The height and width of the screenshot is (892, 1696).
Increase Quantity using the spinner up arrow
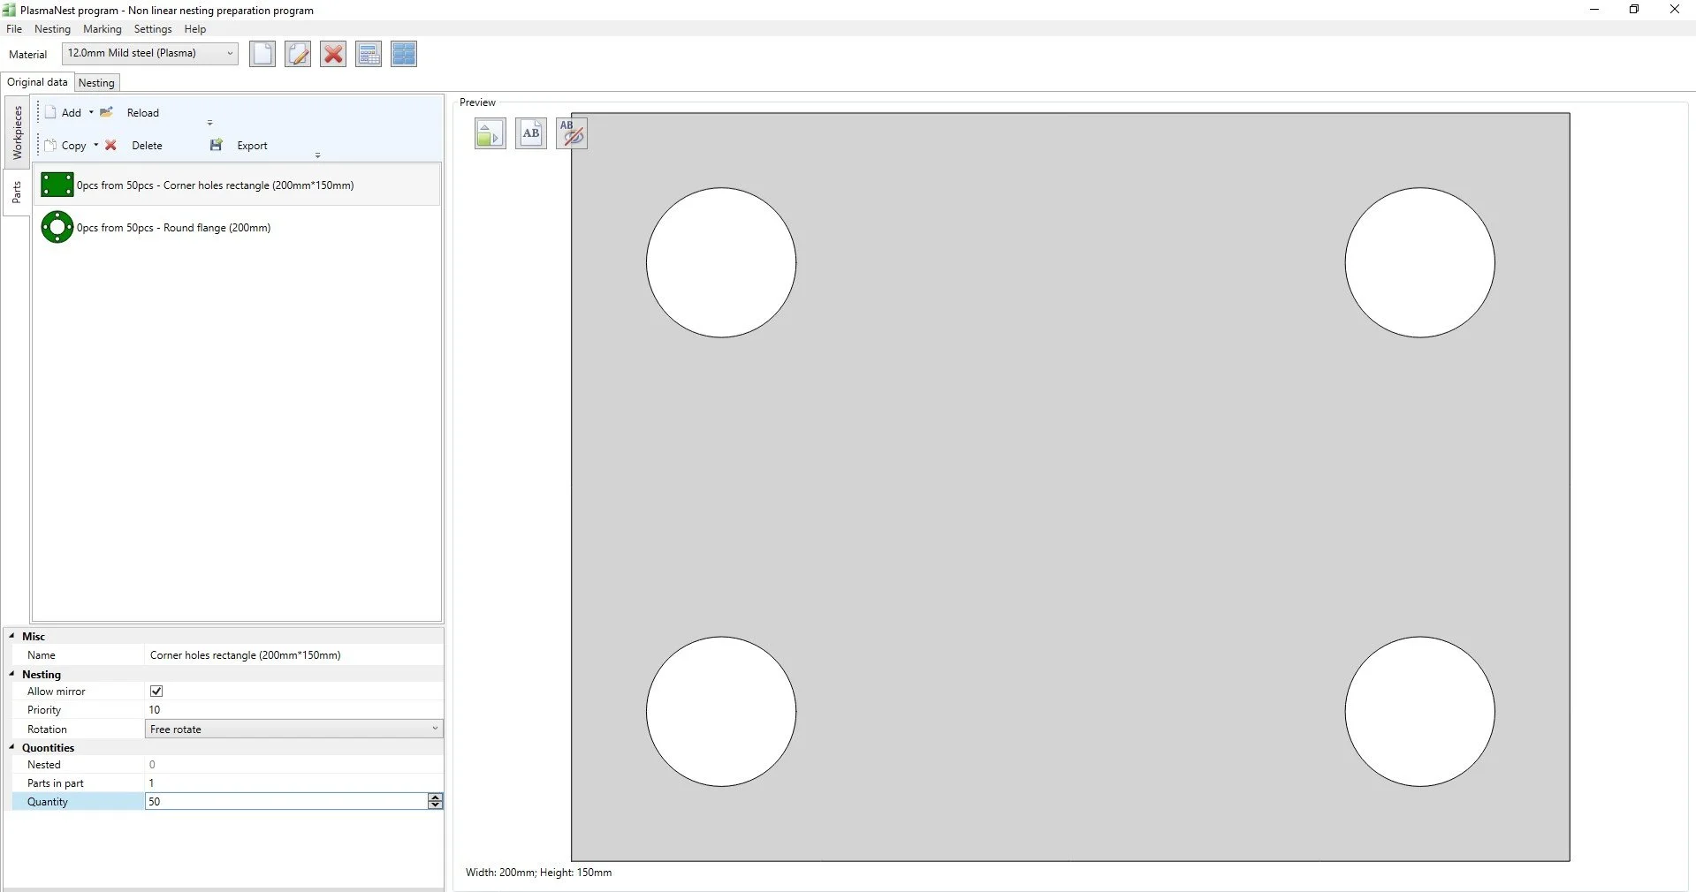pos(435,798)
